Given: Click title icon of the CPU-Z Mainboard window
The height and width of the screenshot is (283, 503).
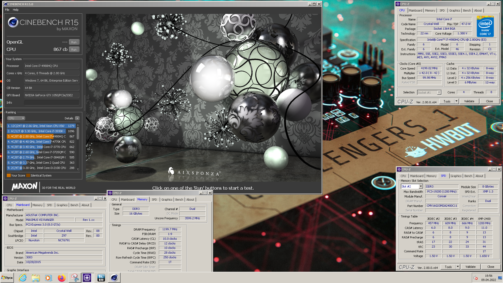Looking at the screenshot, I should [5, 199].
